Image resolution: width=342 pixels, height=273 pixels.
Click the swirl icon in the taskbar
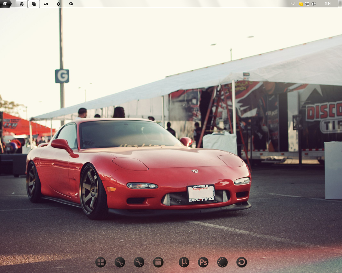[x=71, y=4]
